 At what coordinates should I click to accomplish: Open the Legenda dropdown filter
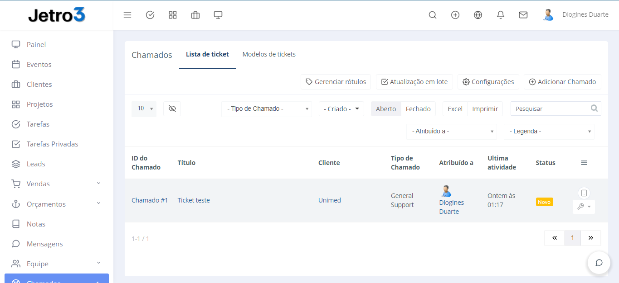pyautogui.click(x=549, y=132)
